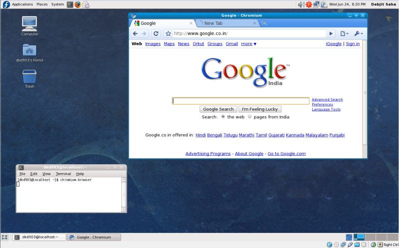Viewport: 399px width, 248px height.
Task: Click inside the Google search text box
Action: [240, 101]
